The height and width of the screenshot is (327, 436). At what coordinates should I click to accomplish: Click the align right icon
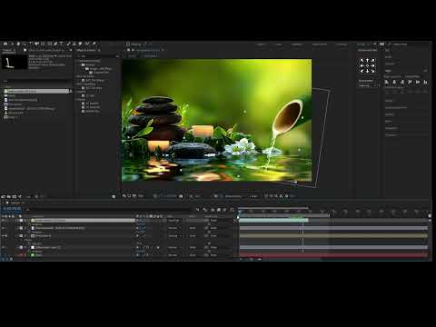tap(402, 82)
